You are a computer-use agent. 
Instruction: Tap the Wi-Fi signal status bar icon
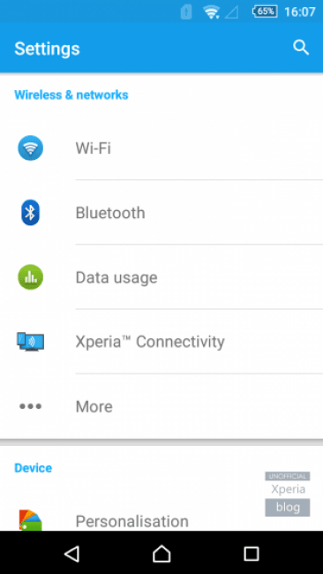(212, 11)
